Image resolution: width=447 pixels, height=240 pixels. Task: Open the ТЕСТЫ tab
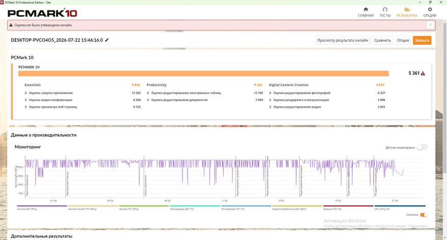click(385, 12)
